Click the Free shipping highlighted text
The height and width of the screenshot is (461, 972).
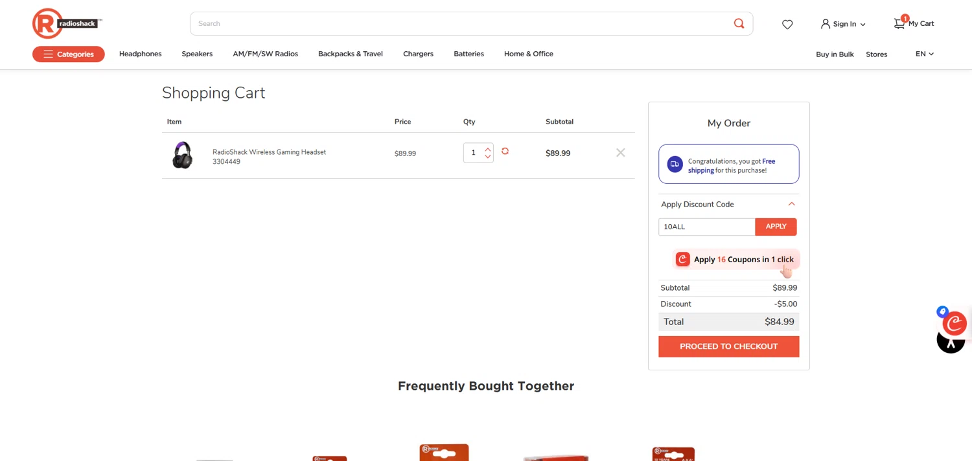coord(732,166)
